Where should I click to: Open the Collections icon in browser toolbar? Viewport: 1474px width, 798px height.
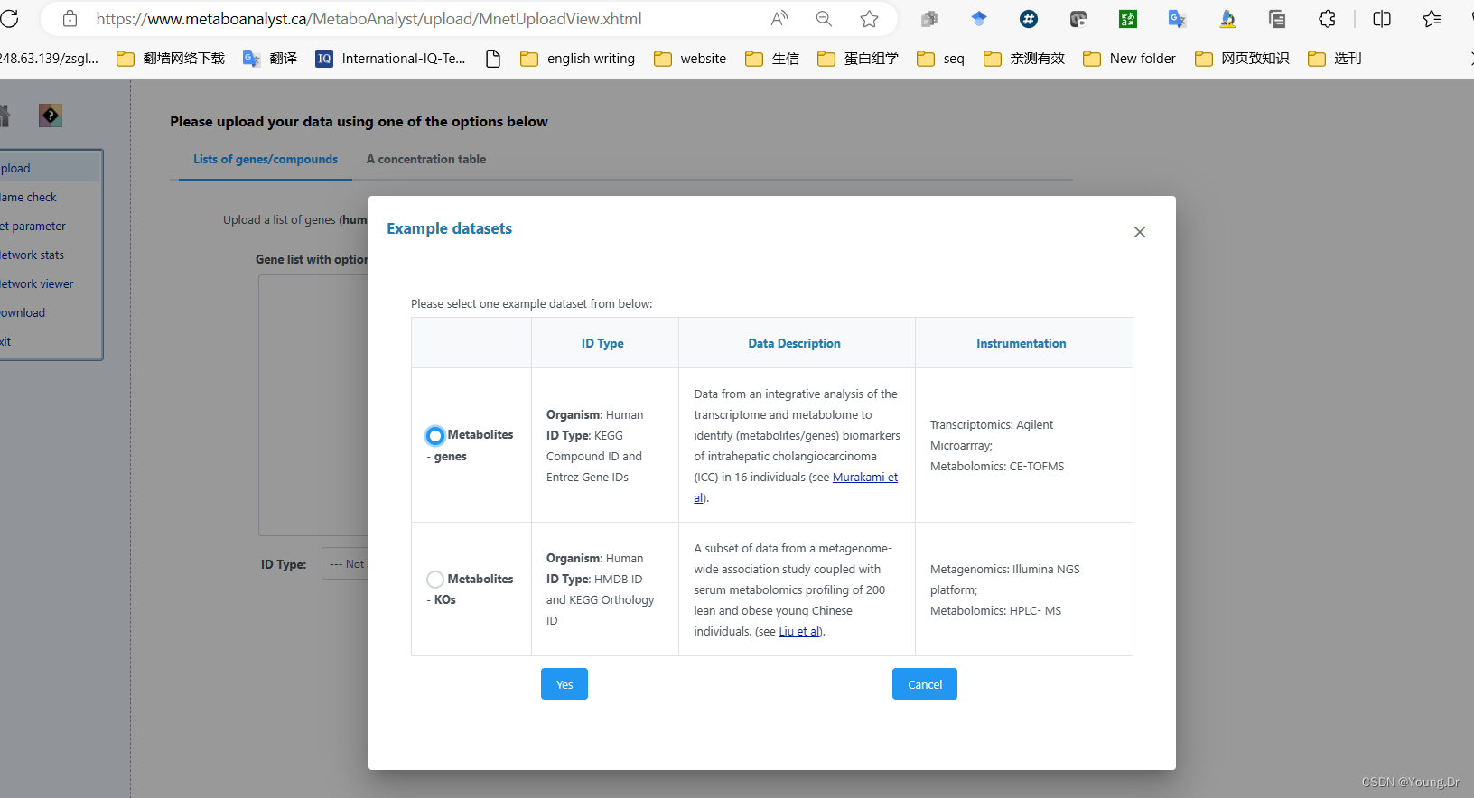(1277, 19)
